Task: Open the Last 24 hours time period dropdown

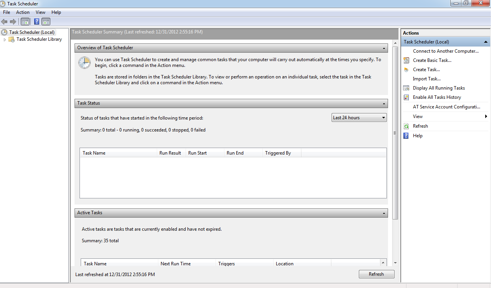Action: tap(359, 118)
